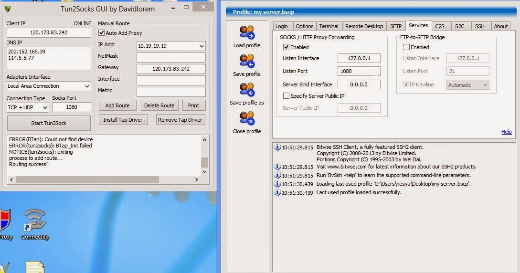Viewport: 520px width, 273px height.
Task: Click the Start Tun2Sock button
Action: (49, 123)
